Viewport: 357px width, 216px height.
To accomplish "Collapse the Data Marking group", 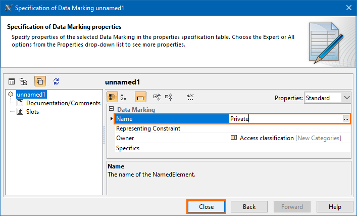I will 112,109.
